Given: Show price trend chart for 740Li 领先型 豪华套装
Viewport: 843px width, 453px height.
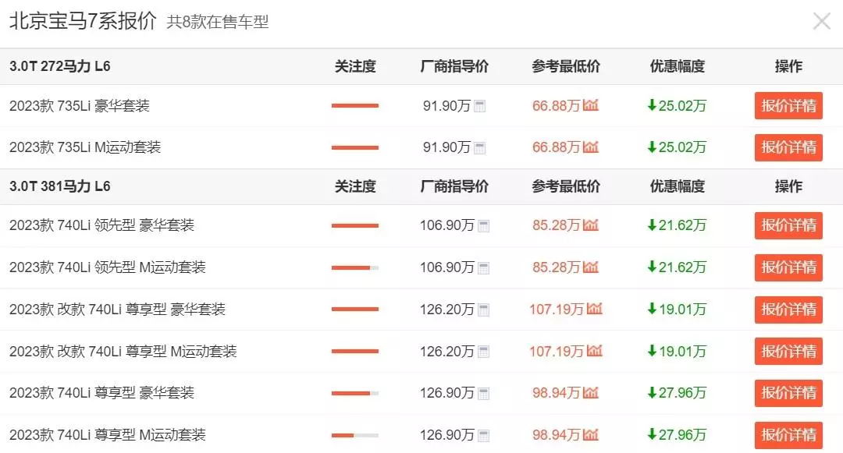Looking at the screenshot, I should [x=590, y=225].
